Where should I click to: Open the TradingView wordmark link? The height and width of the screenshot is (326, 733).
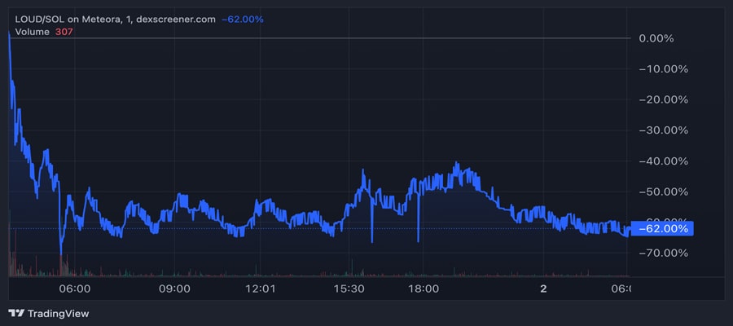(x=58, y=314)
